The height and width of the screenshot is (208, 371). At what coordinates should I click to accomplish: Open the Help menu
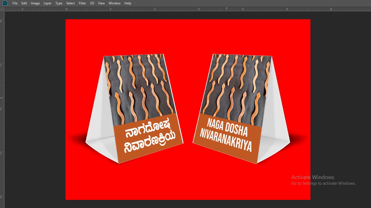tap(128, 3)
